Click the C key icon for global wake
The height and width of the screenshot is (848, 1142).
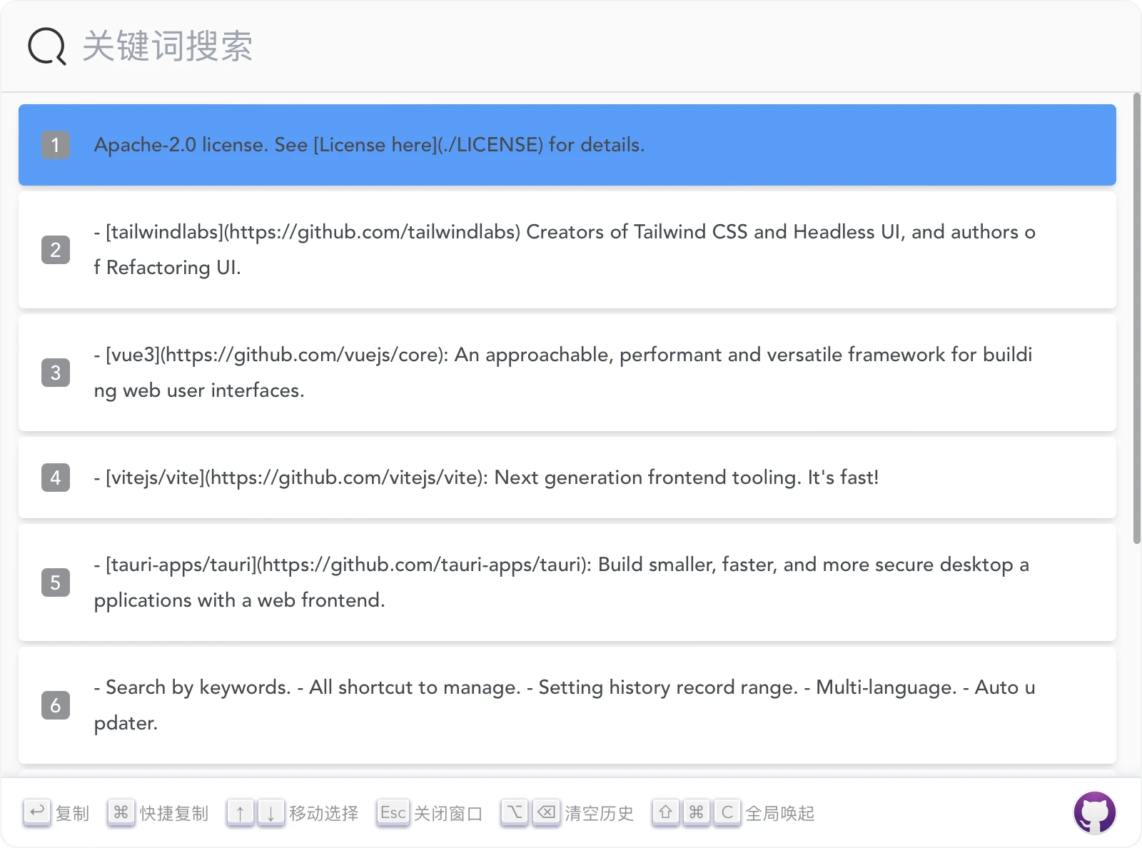pyautogui.click(x=727, y=812)
